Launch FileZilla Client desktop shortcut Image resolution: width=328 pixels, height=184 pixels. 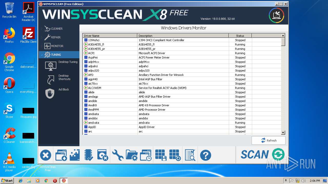28,35
